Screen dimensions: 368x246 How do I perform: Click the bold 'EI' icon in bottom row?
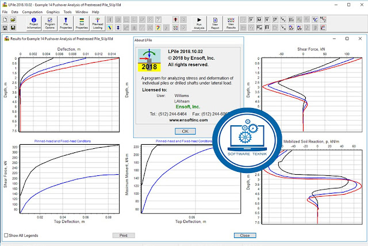[x=267, y=28]
